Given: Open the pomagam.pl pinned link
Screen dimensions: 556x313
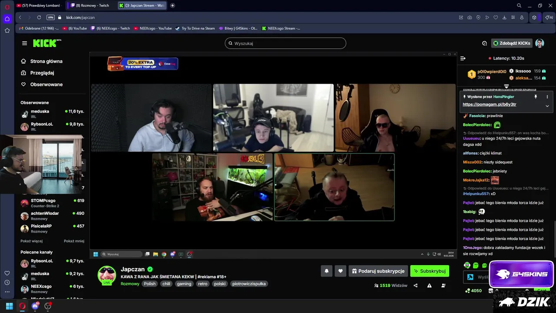Looking at the screenshot, I should [490, 104].
